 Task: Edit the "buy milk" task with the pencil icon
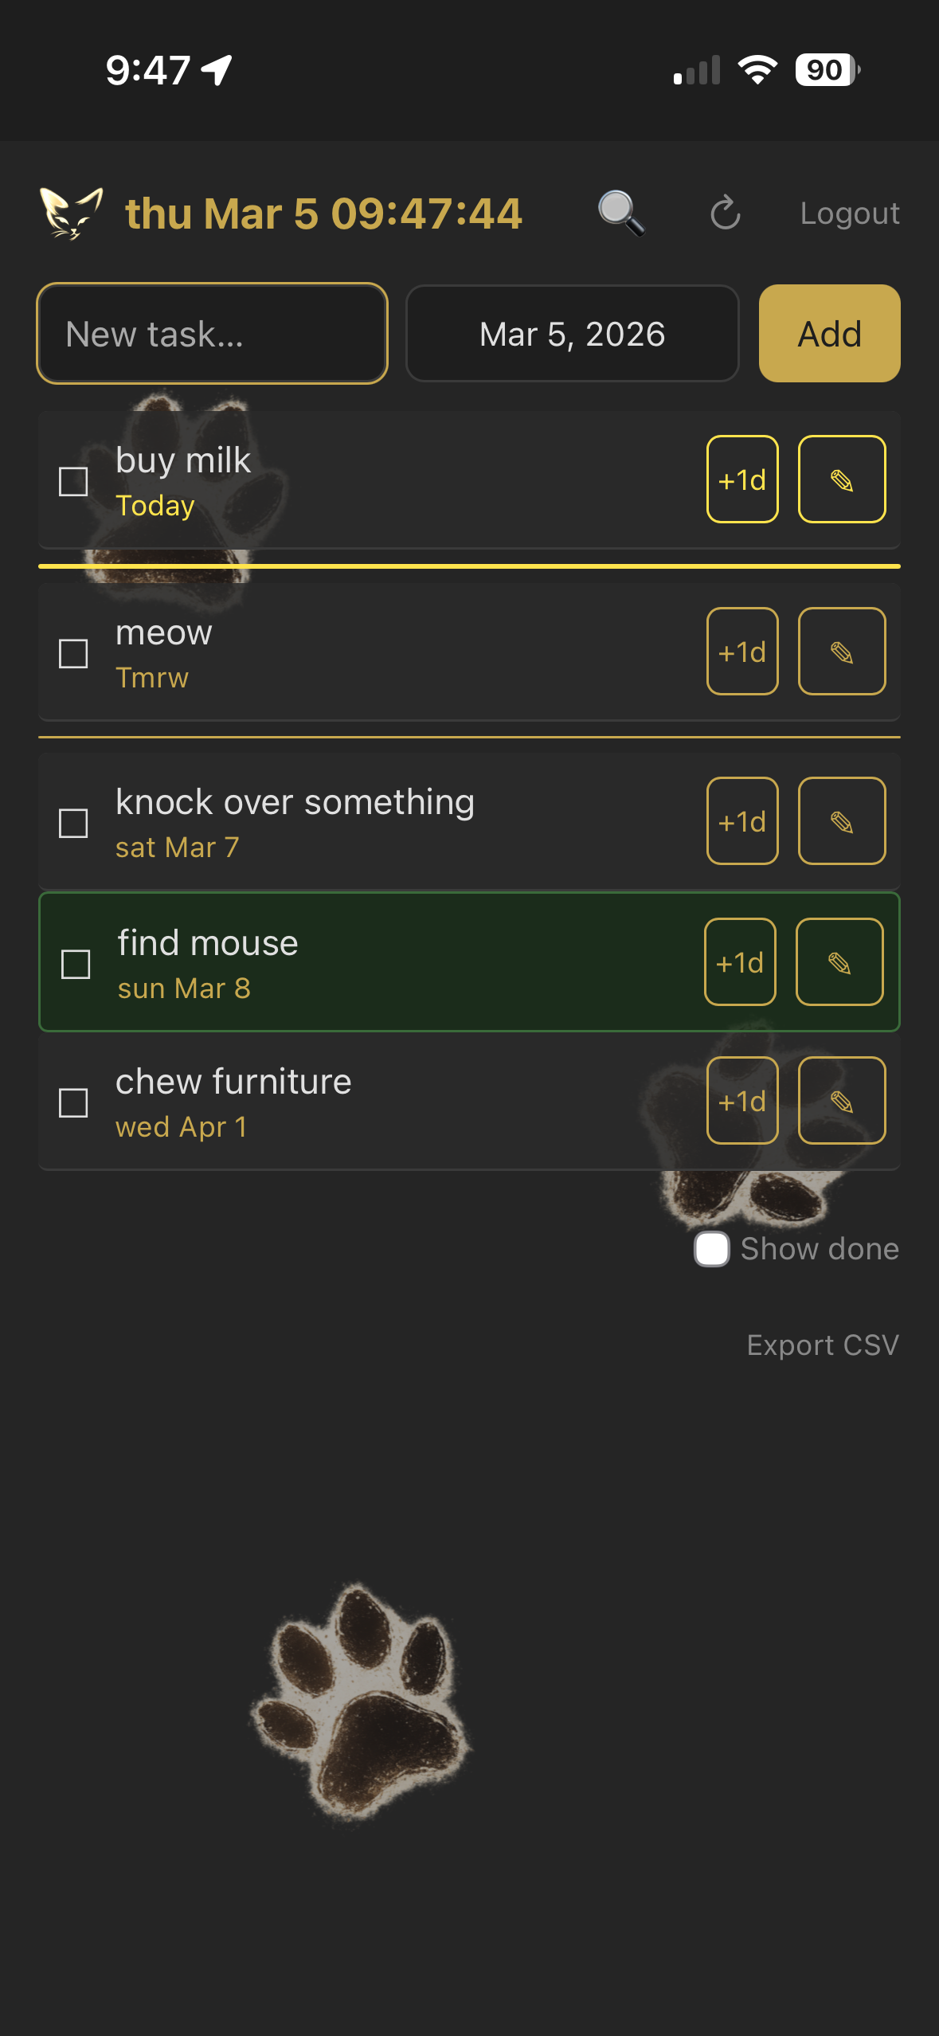point(841,480)
